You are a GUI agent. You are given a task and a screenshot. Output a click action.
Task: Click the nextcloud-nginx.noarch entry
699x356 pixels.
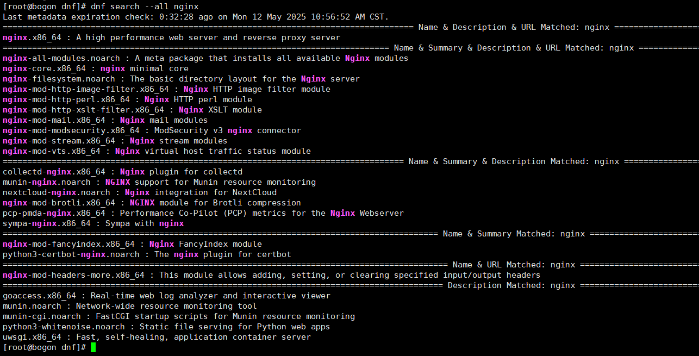[140, 192]
